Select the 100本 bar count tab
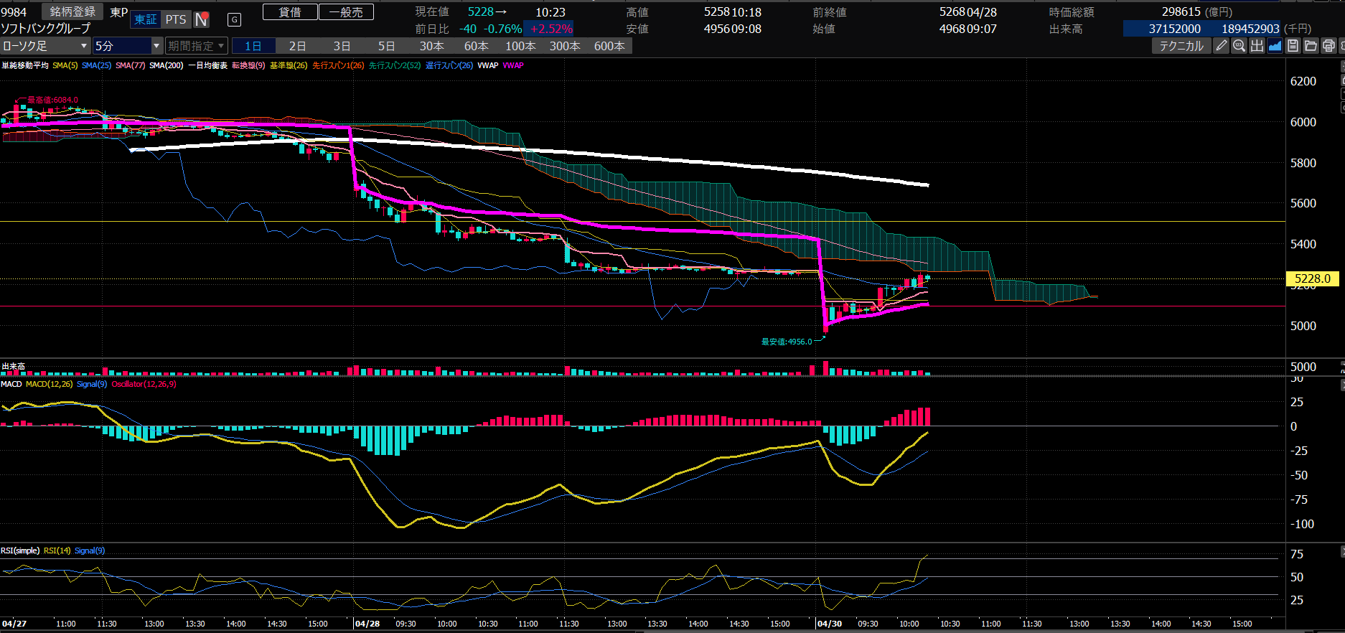The height and width of the screenshot is (633, 1345). (520, 46)
